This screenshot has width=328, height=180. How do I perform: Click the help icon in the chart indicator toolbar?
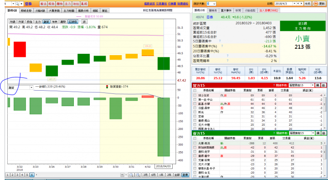(x=80, y=21)
